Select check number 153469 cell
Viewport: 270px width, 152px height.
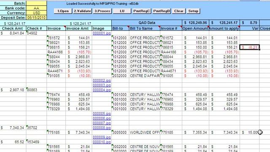(36, 142)
